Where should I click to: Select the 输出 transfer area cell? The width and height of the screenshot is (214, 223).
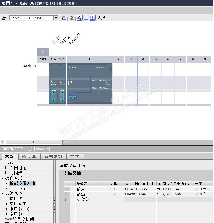pyautogui.click(x=92, y=194)
